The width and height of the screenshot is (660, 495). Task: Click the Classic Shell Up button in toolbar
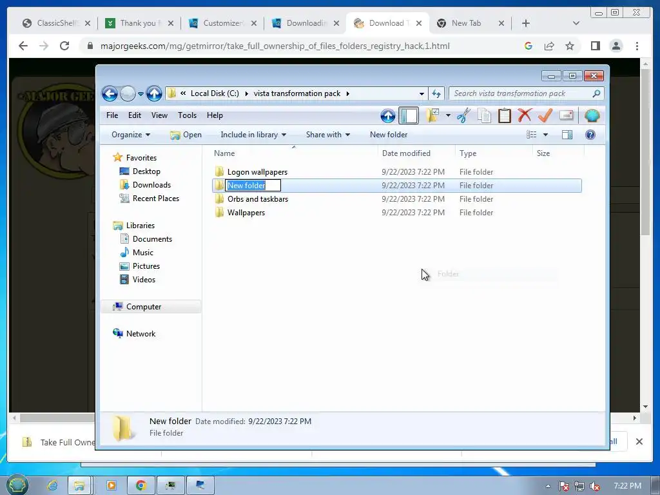[387, 116]
